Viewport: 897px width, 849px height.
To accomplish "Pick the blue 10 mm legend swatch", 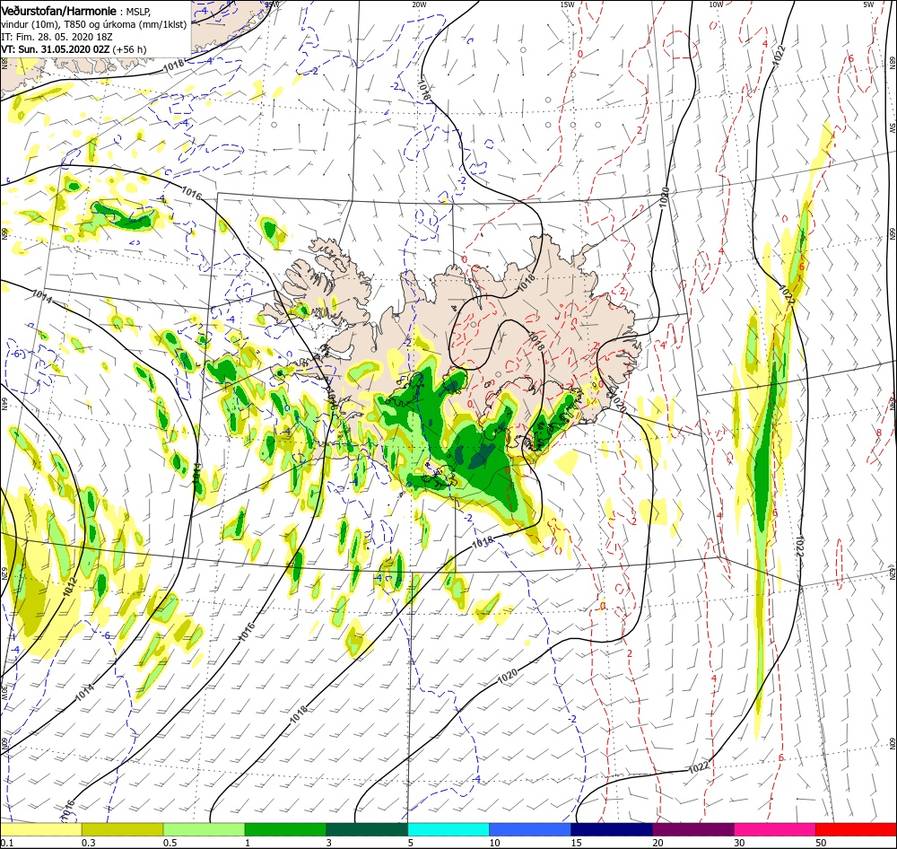I will [530, 829].
